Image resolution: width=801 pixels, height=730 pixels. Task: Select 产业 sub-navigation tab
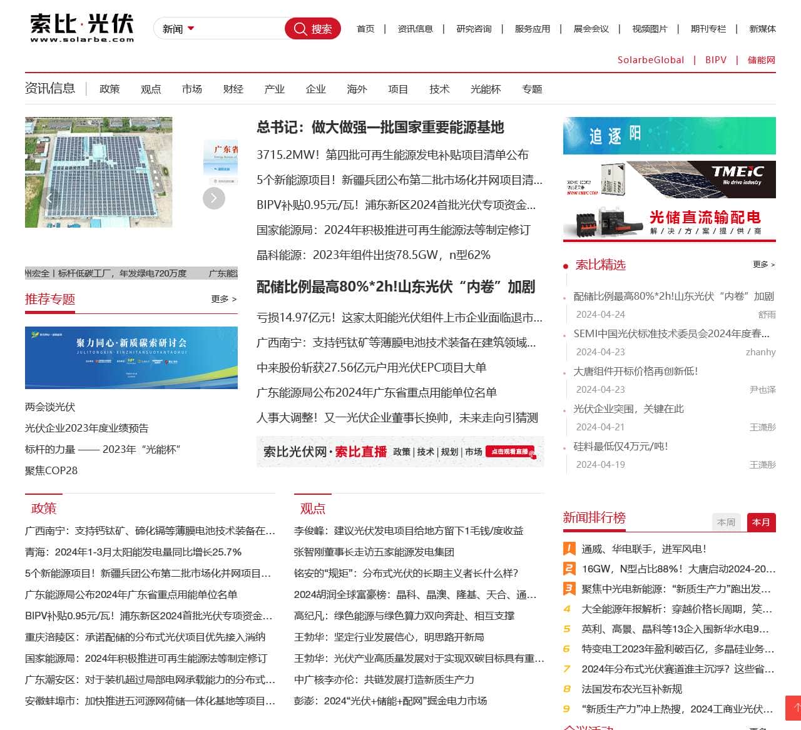tap(275, 89)
